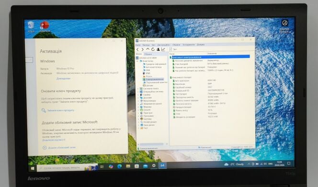Open the Файл menu in AIDA64
This screenshot has width=318, height=187.
(x=138, y=45)
